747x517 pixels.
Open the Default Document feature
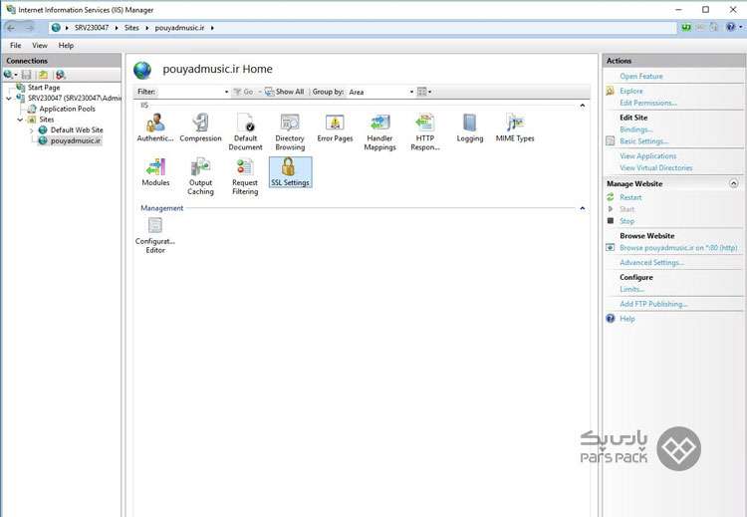245,132
